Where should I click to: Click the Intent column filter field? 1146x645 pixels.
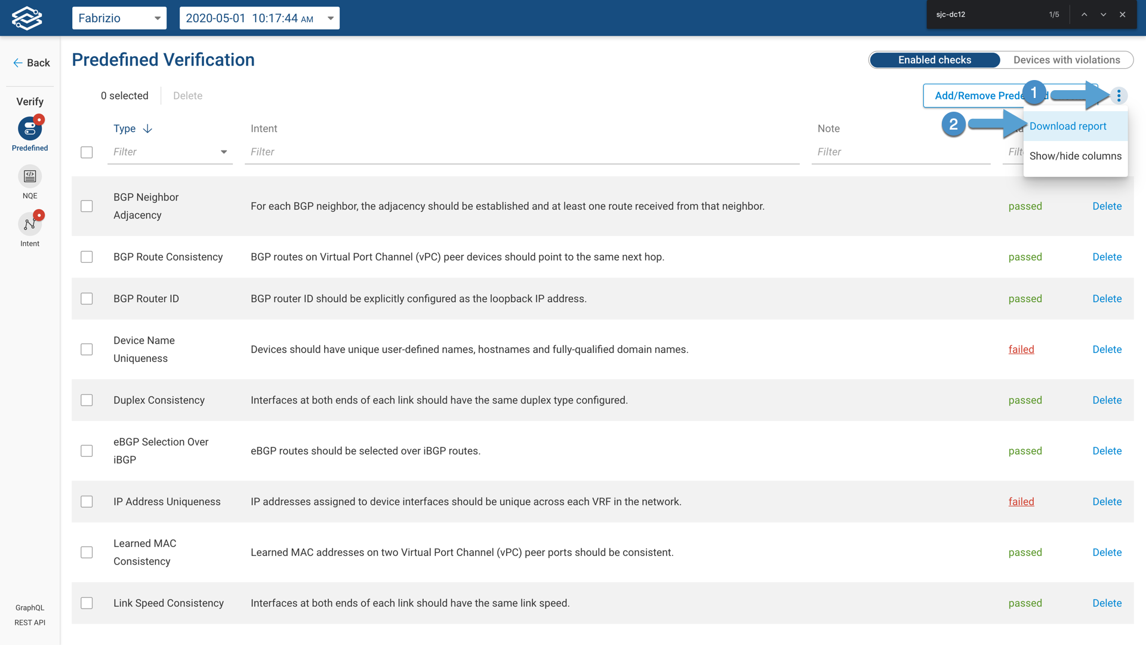(x=358, y=152)
